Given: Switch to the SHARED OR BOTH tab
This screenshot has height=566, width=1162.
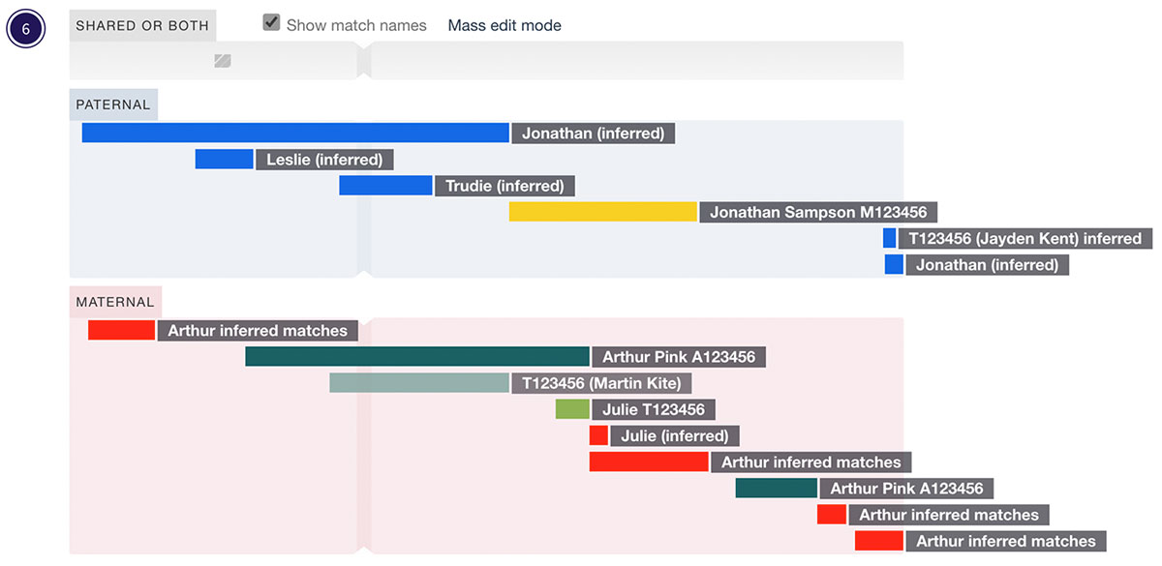Looking at the screenshot, I should (141, 26).
